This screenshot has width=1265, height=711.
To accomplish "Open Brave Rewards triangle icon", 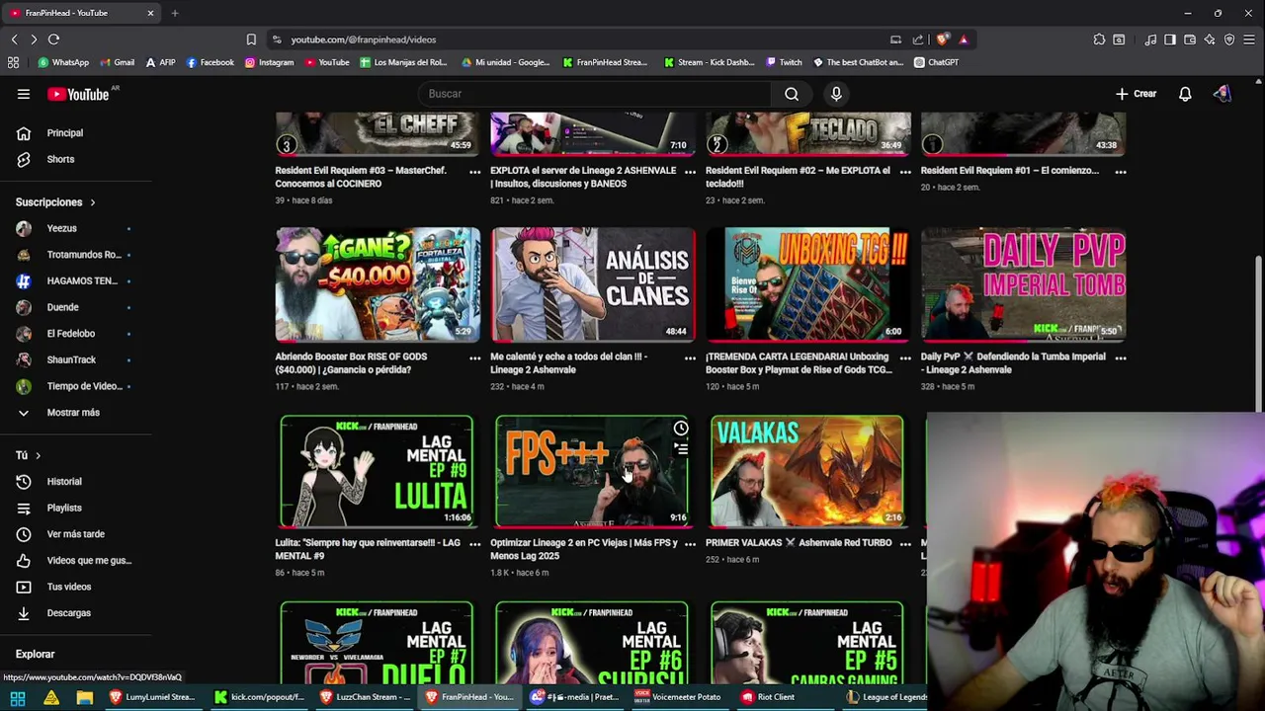I will 964,39.
